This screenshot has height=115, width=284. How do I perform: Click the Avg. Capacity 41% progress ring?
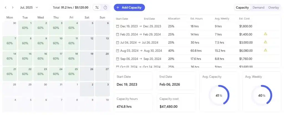point(219,95)
